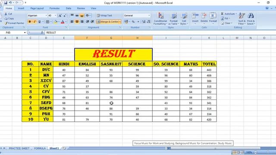276x155 pixels.
Task: Click the Copy command
Action: click(x=9, y=18)
